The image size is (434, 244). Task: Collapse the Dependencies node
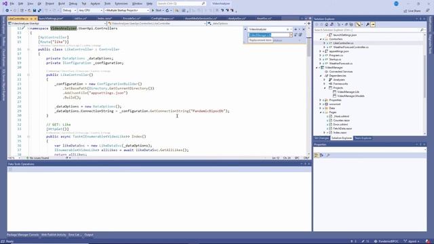(321, 75)
